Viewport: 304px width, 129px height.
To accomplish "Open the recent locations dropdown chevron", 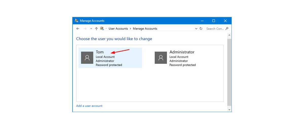I will [x=91, y=29].
